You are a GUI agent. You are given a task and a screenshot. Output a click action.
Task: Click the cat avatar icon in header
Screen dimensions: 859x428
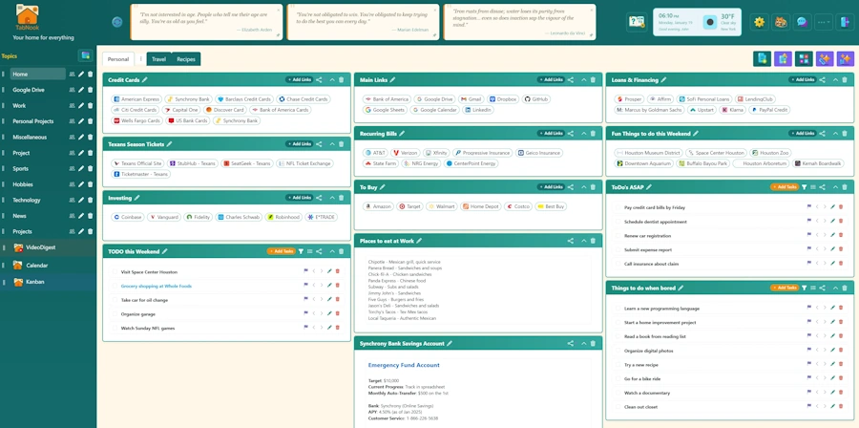coord(780,22)
